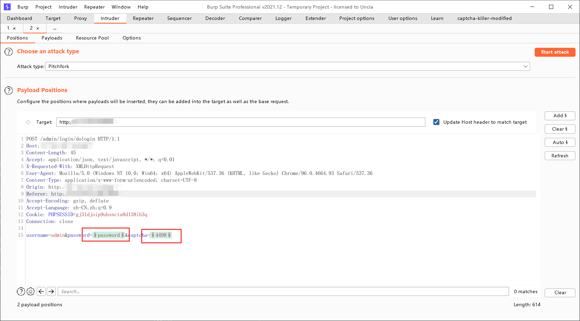Image resolution: width=580 pixels, height=321 pixels.
Task: Open the Repeater menu
Action: tap(94, 7)
